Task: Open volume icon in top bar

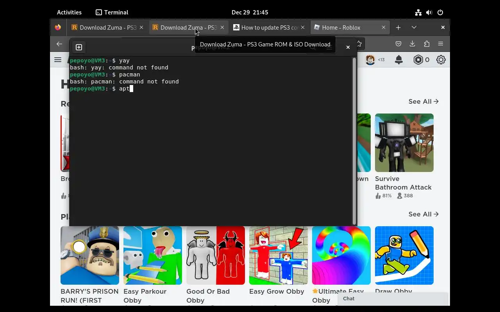Action: (x=429, y=12)
